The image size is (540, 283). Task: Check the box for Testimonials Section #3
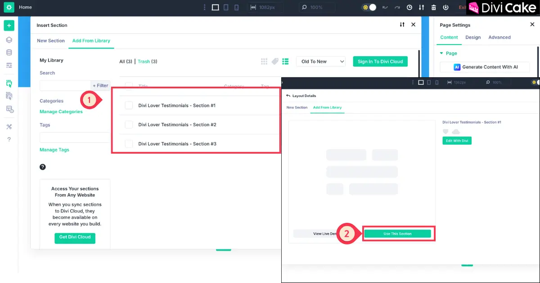(x=129, y=144)
